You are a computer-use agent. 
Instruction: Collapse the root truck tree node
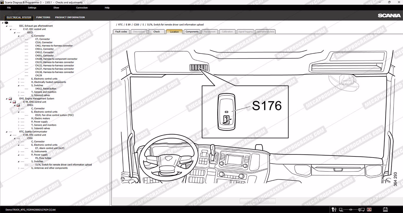[2, 23]
